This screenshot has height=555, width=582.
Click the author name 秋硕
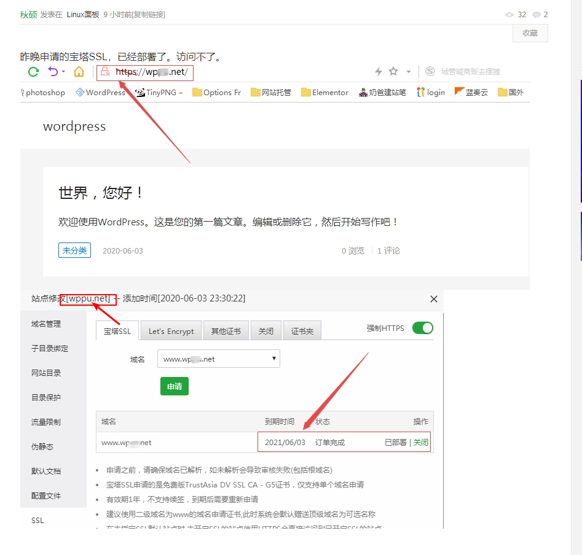pos(29,15)
